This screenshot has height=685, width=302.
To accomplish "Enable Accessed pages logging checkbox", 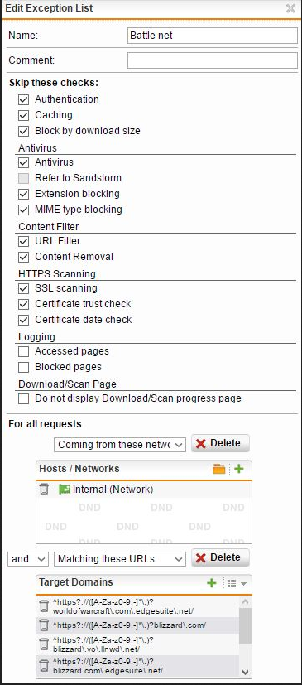I will (23, 351).
